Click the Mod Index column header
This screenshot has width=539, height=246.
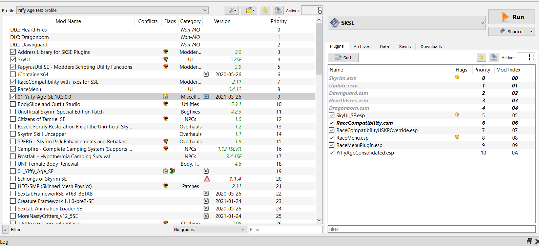point(508,69)
